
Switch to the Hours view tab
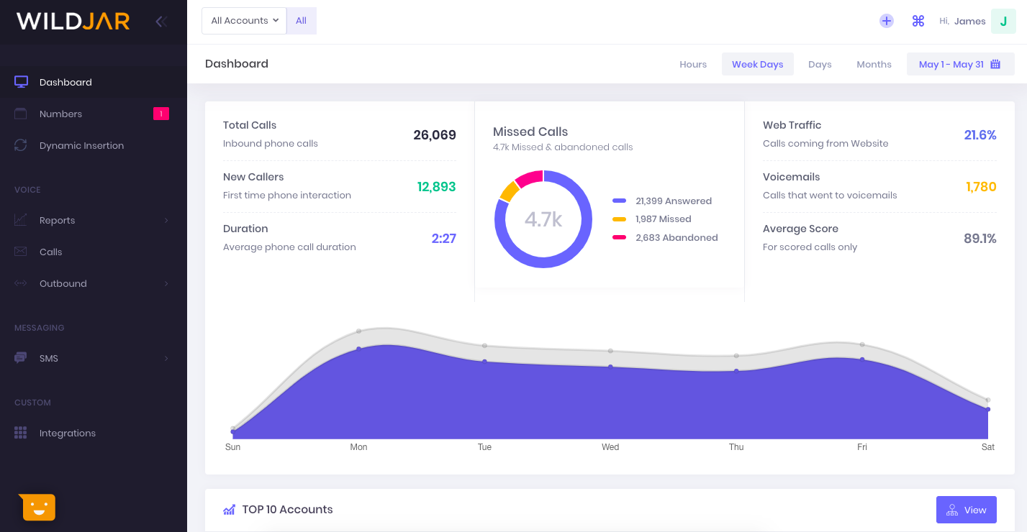(x=692, y=64)
